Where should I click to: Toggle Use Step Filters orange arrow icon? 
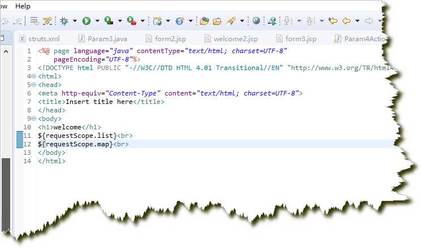(x=47, y=21)
